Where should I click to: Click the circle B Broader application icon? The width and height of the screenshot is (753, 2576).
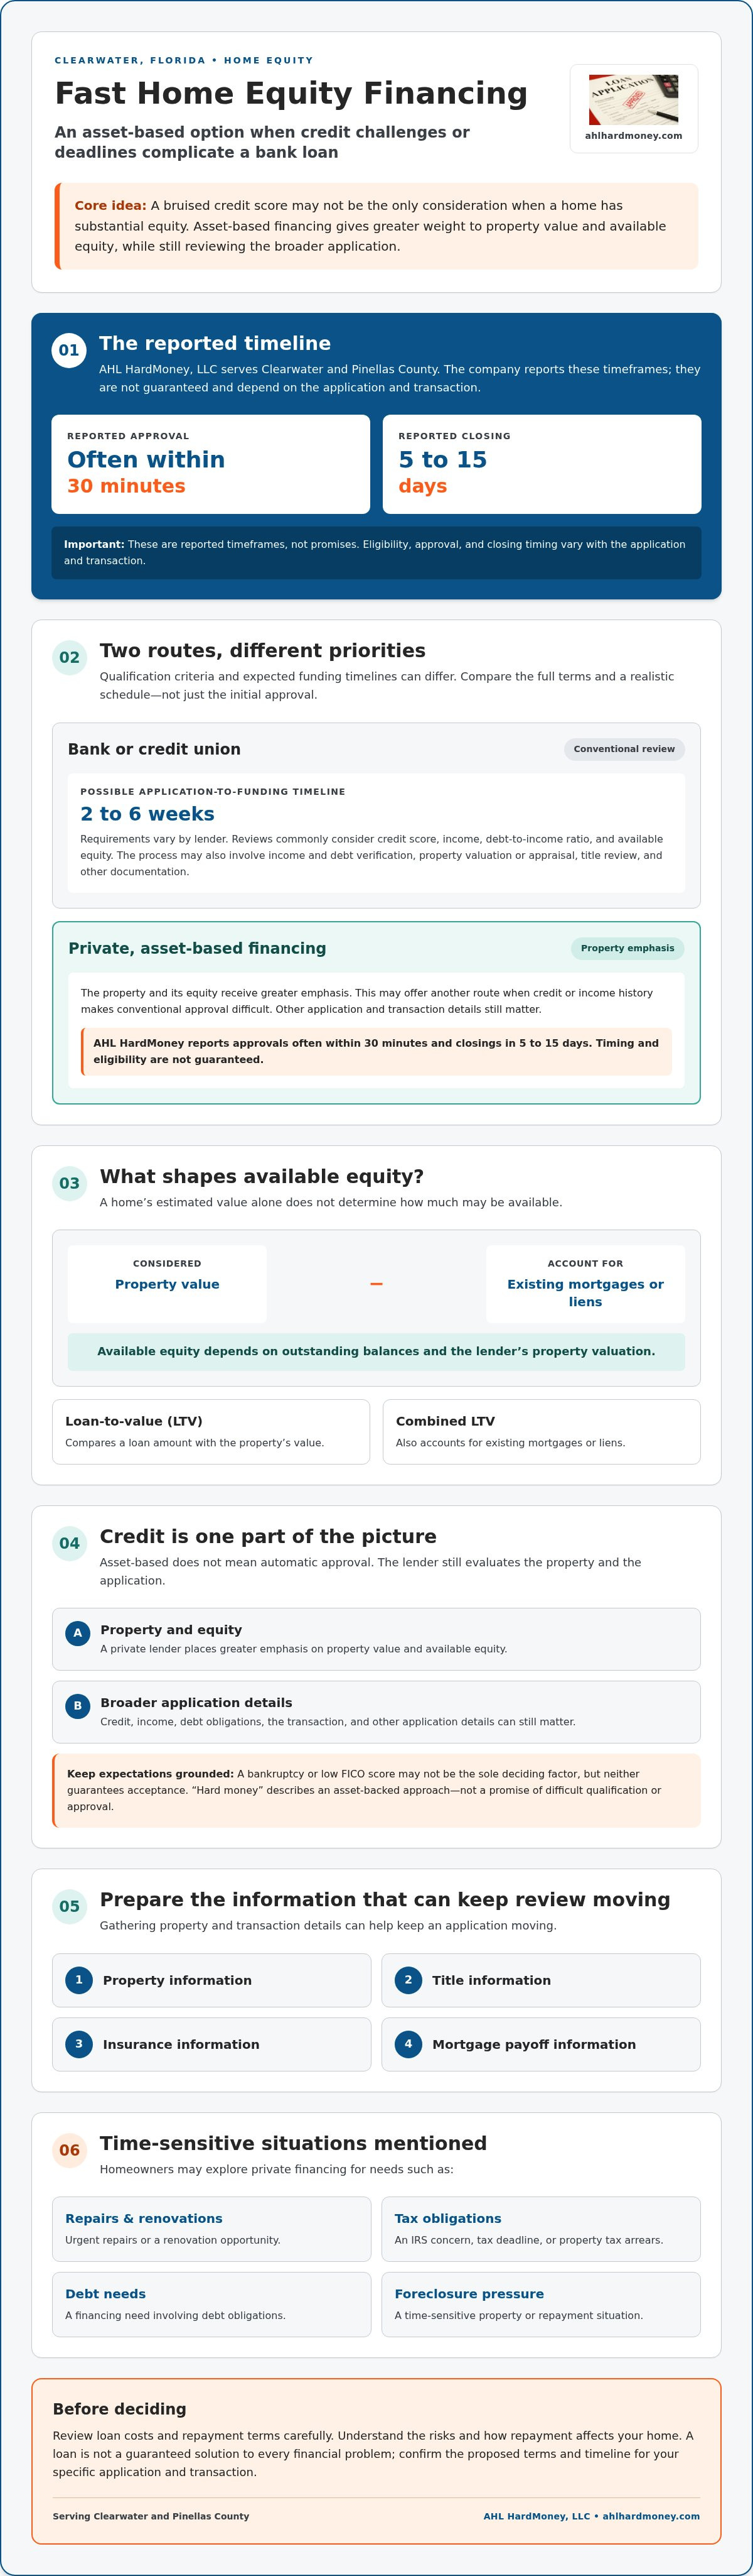click(x=78, y=1706)
